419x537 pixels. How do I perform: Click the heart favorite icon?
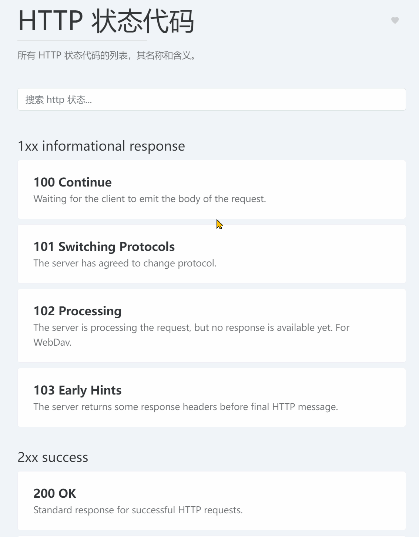(395, 20)
